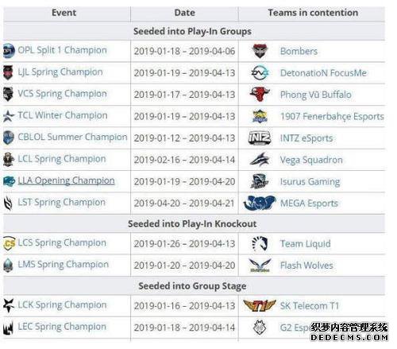Open the Isurus Gaming team link
The width and height of the screenshot is (397, 349).
tap(310, 182)
